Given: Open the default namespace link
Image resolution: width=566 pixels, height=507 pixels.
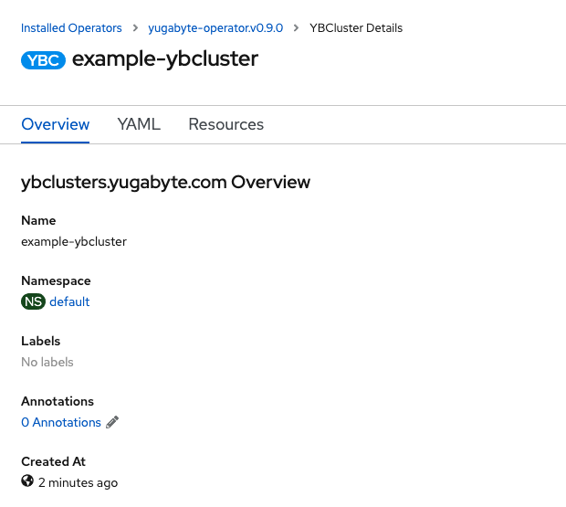Looking at the screenshot, I should 69,301.
